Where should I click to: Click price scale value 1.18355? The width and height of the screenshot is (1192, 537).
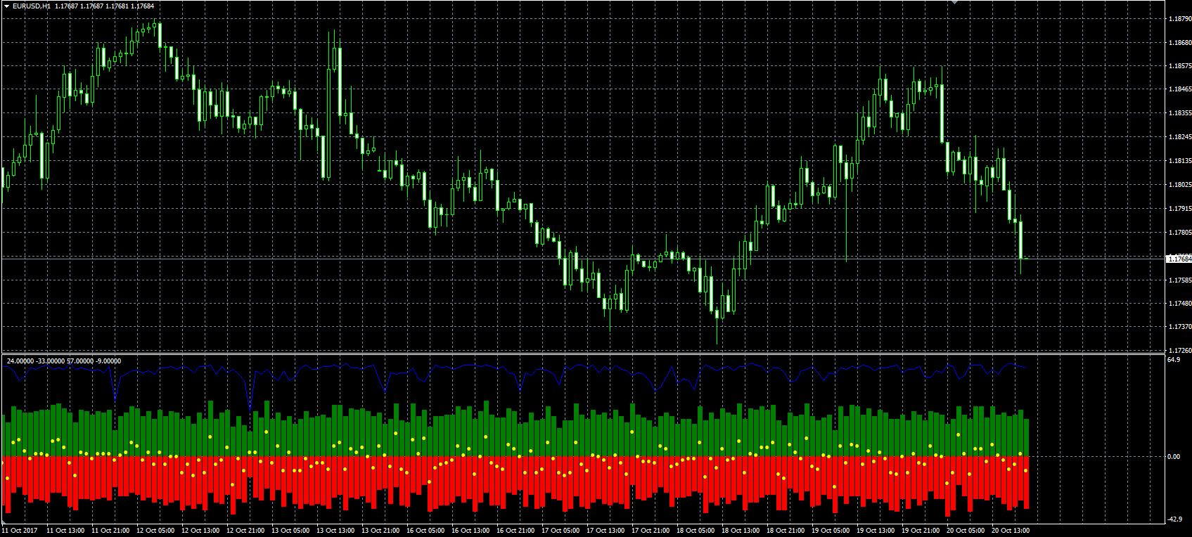click(1179, 113)
